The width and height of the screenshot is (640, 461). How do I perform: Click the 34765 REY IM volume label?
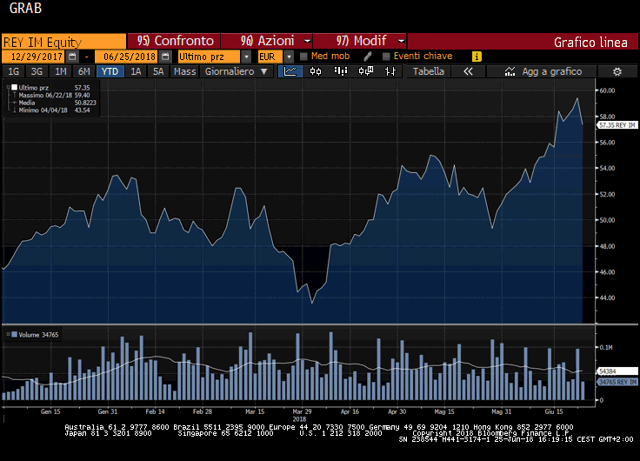(x=617, y=382)
